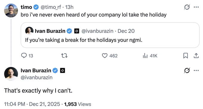Open the 11:04 PM Dec 21, 2025 timestamp
This screenshot has height=109, width=203.
click(32, 104)
